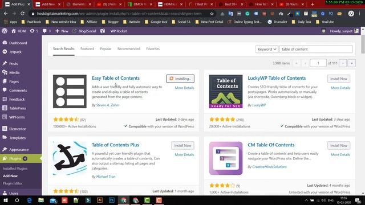
Task: Open Howdy surjeet account menu
Action: coord(344,31)
